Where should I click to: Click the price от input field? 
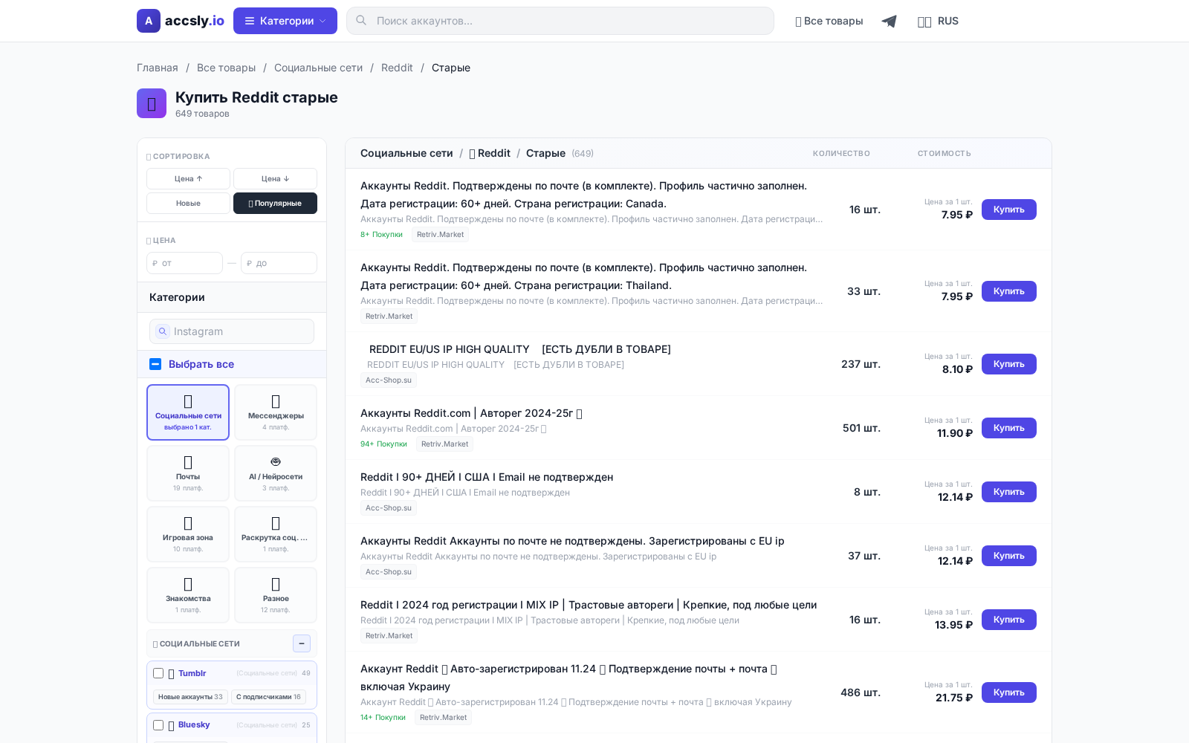point(184,263)
